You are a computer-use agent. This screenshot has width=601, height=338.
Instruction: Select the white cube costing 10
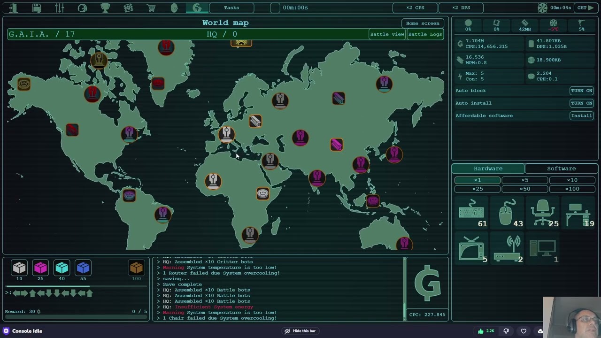tap(19, 268)
